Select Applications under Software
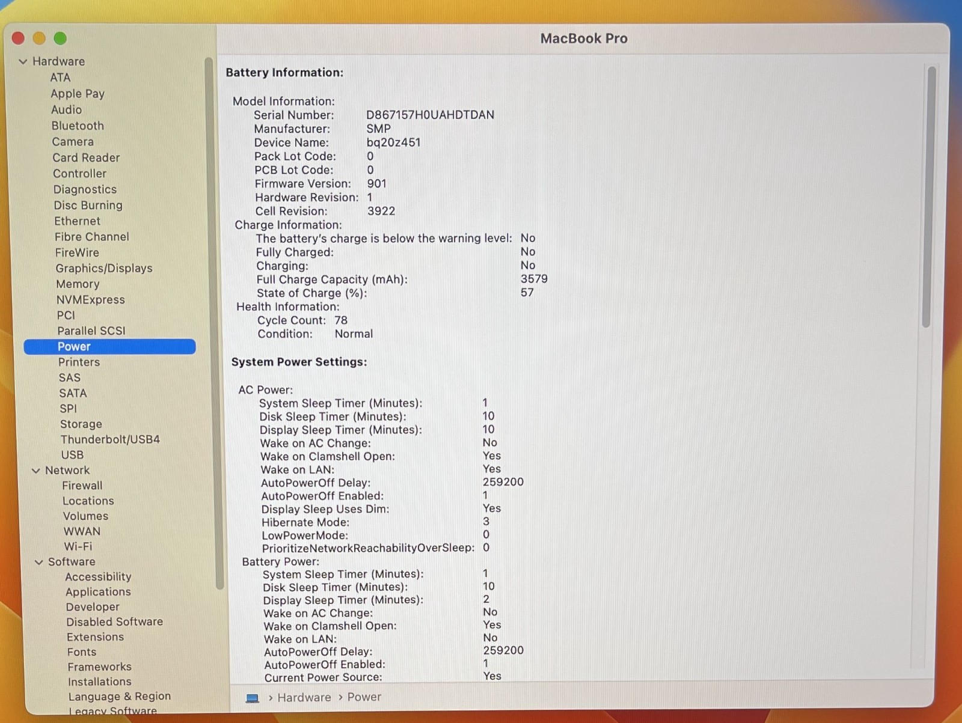This screenshot has height=723, width=962. pos(98,592)
